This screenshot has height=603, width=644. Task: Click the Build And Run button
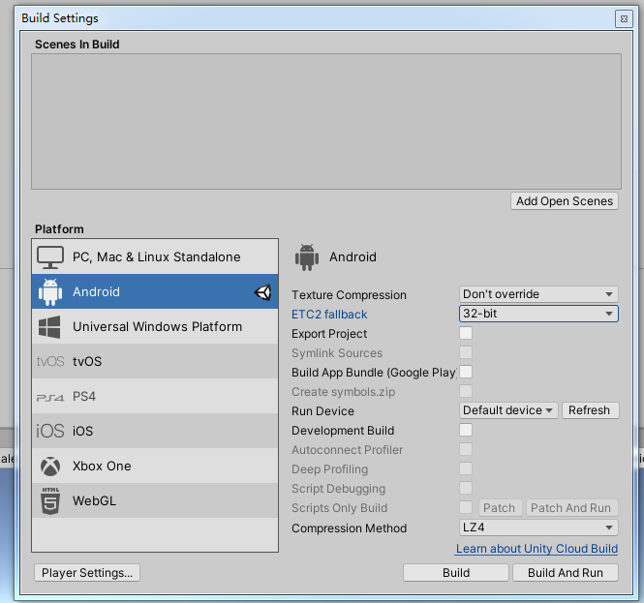coord(566,573)
